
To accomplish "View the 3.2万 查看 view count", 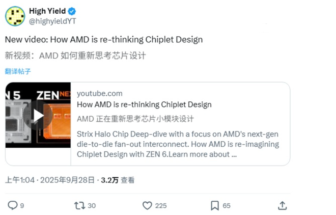I will pyautogui.click(x=118, y=180).
